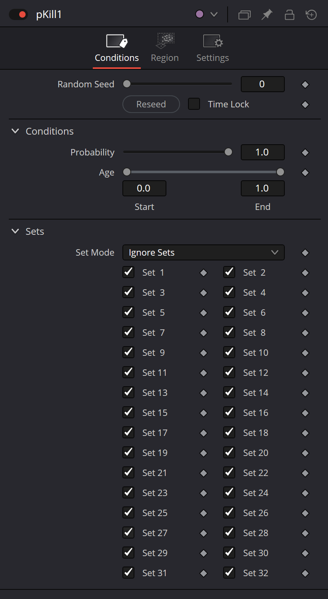The width and height of the screenshot is (328, 599).
Task: Click the pKill1 node name
Action: pos(49,15)
